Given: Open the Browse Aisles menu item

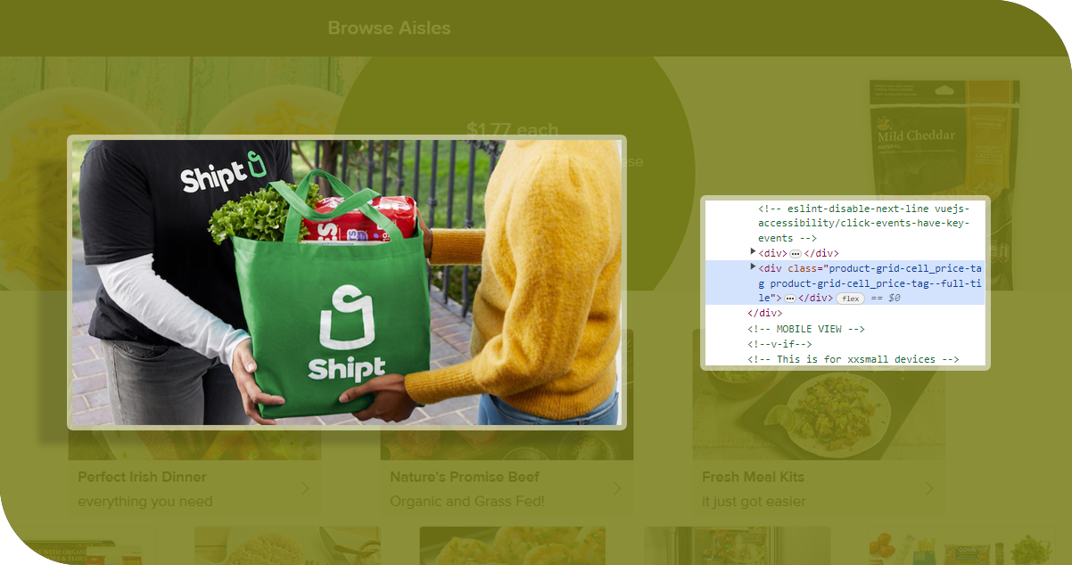Looking at the screenshot, I should point(389,28).
